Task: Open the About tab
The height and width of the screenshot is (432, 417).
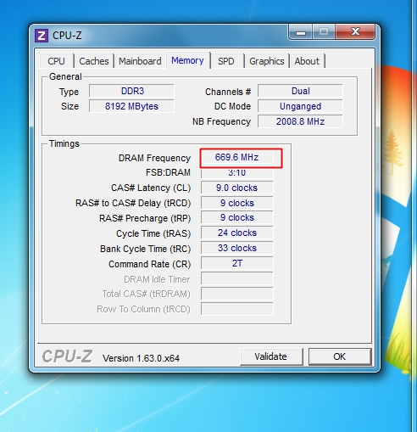Action: 307,61
